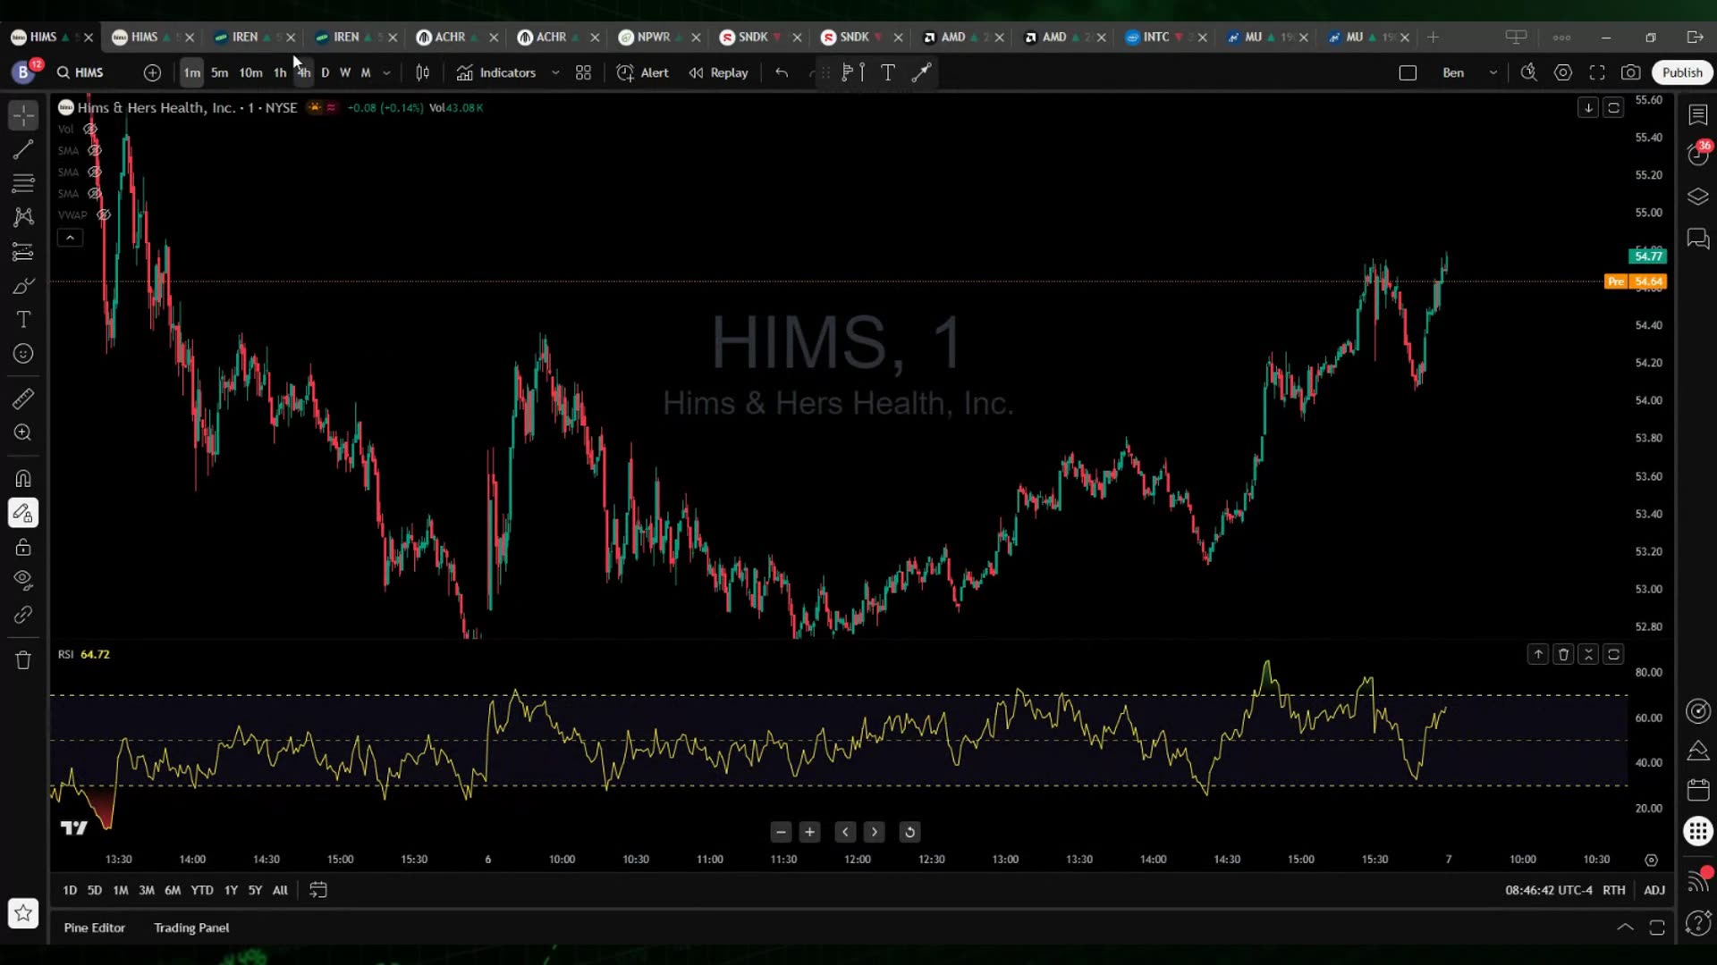Switch to the Pine Editor tab

coord(94,927)
